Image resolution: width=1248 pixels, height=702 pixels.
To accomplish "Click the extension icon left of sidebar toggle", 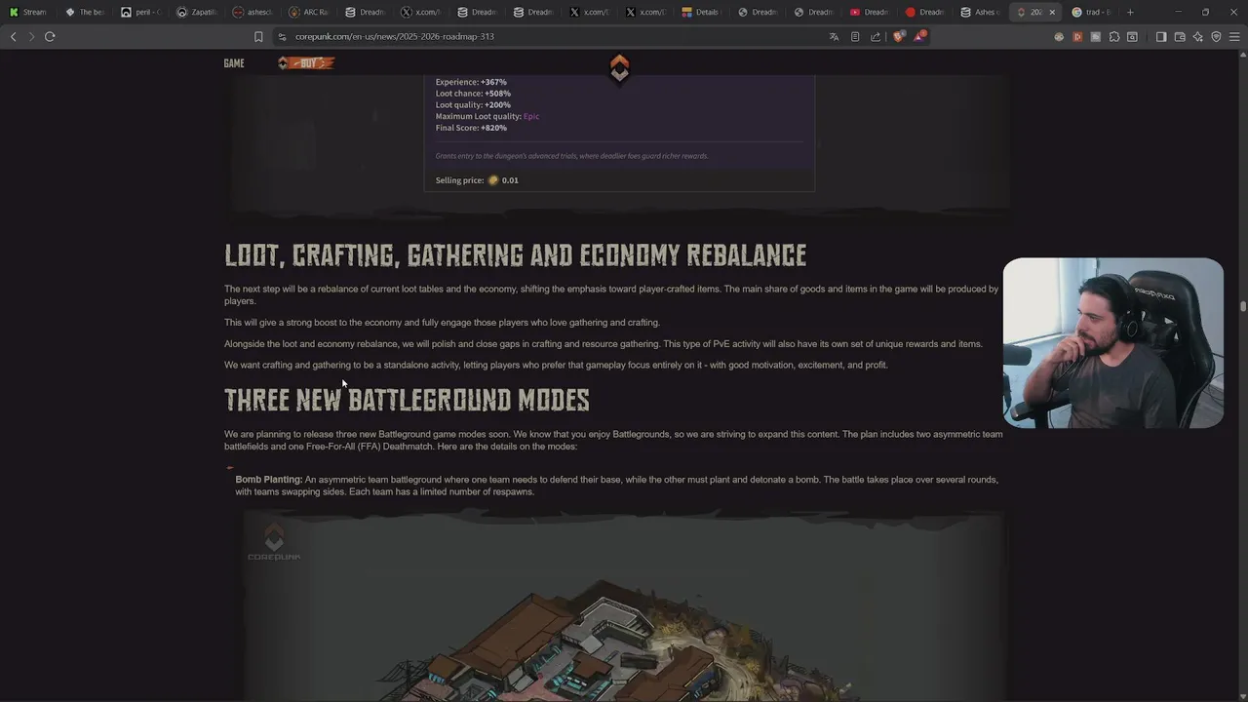I will 1132,36.
